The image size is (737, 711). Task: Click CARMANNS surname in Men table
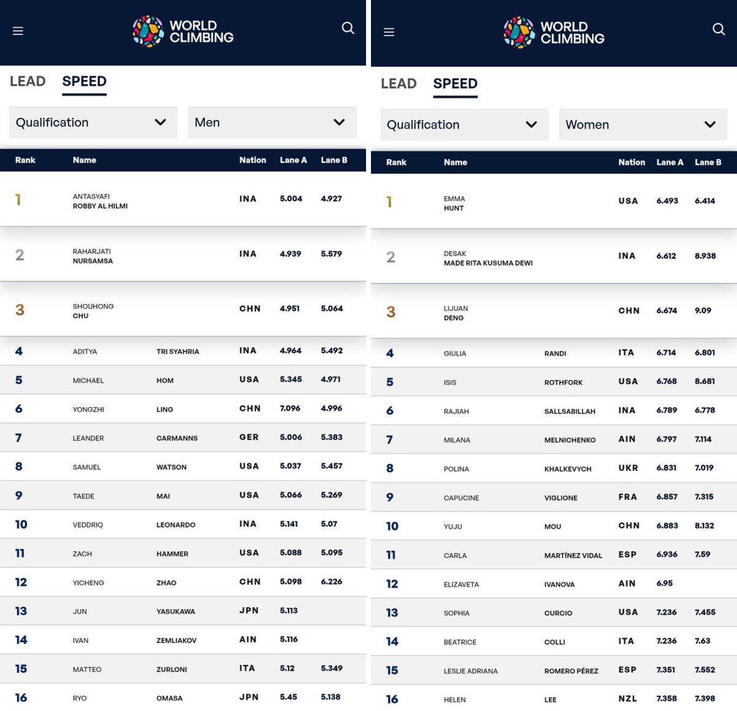tap(177, 438)
